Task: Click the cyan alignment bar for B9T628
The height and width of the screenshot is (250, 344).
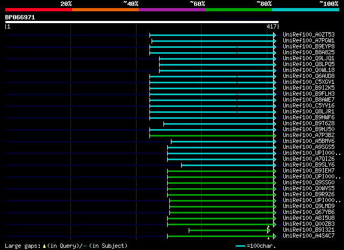Action: tap(219, 124)
